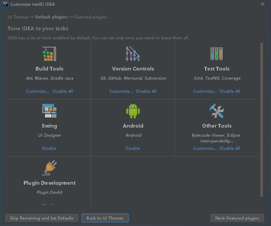Disable all Test Tools plugins
The width and height of the screenshot is (271, 226).
[230, 91]
